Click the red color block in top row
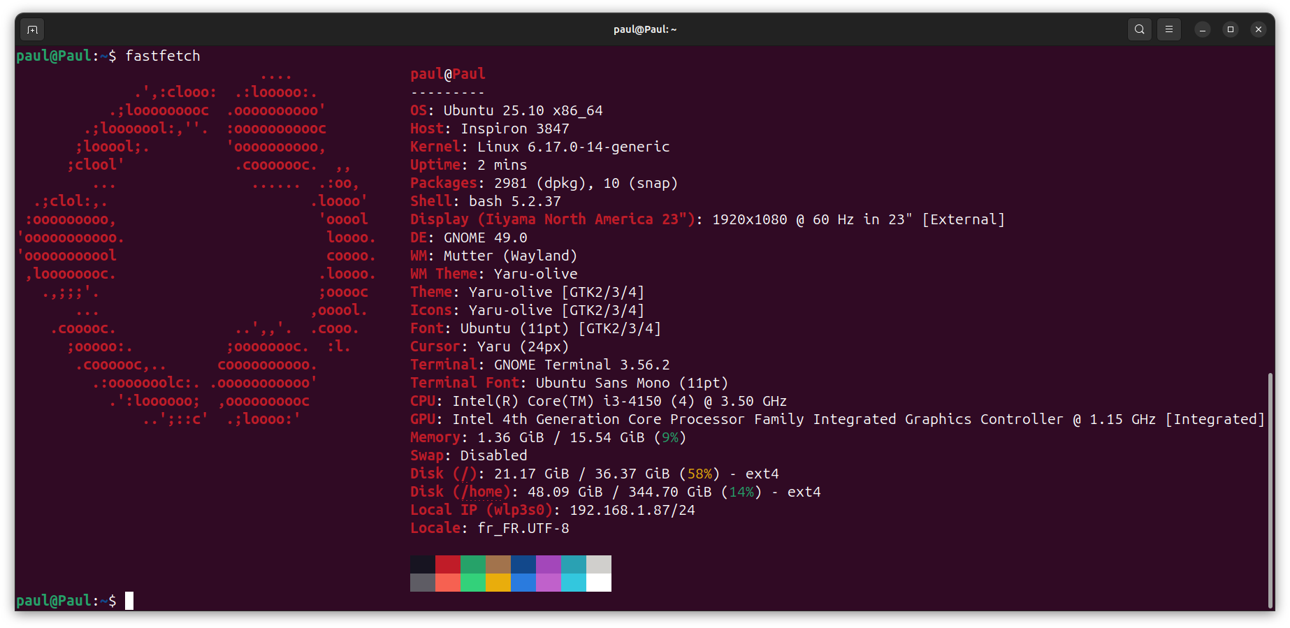 (x=447, y=564)
